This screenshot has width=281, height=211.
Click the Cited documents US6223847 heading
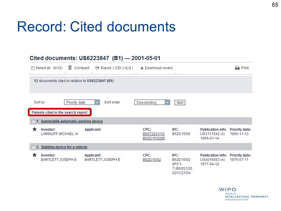pos(95,58)
